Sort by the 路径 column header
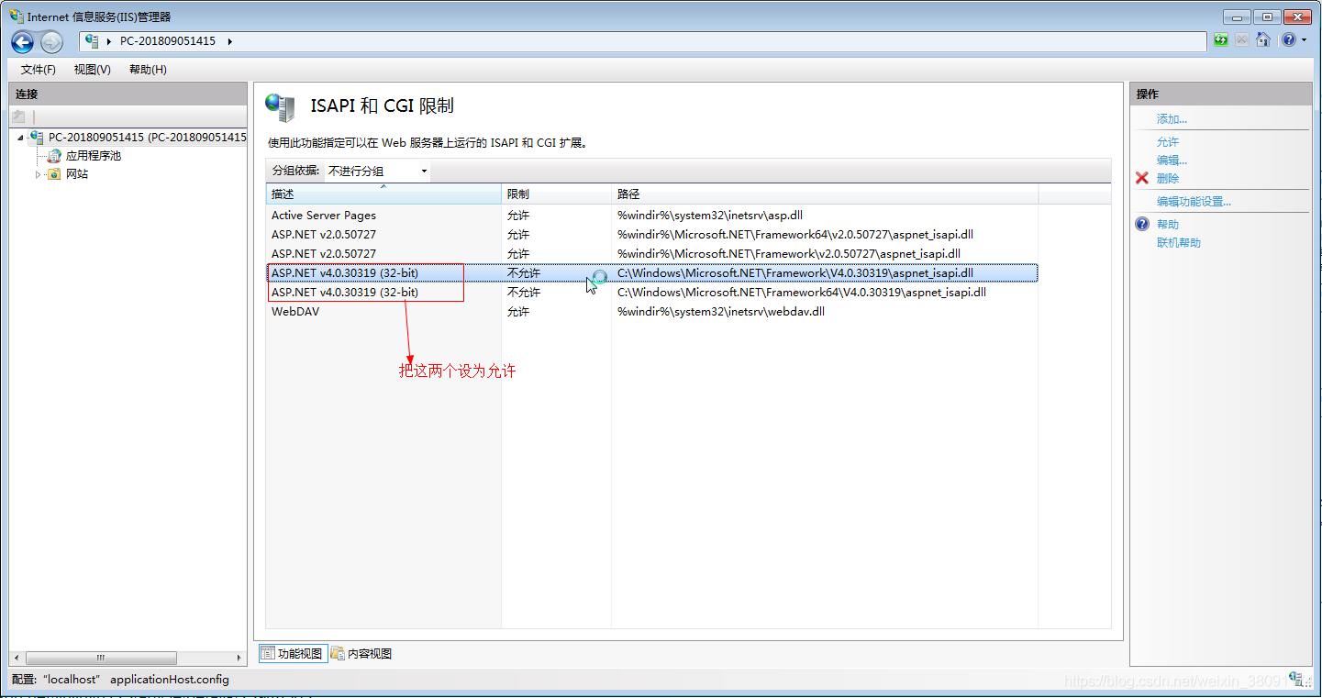The height and width of the screenshot is (698, 1322). [x=825, y=194]
